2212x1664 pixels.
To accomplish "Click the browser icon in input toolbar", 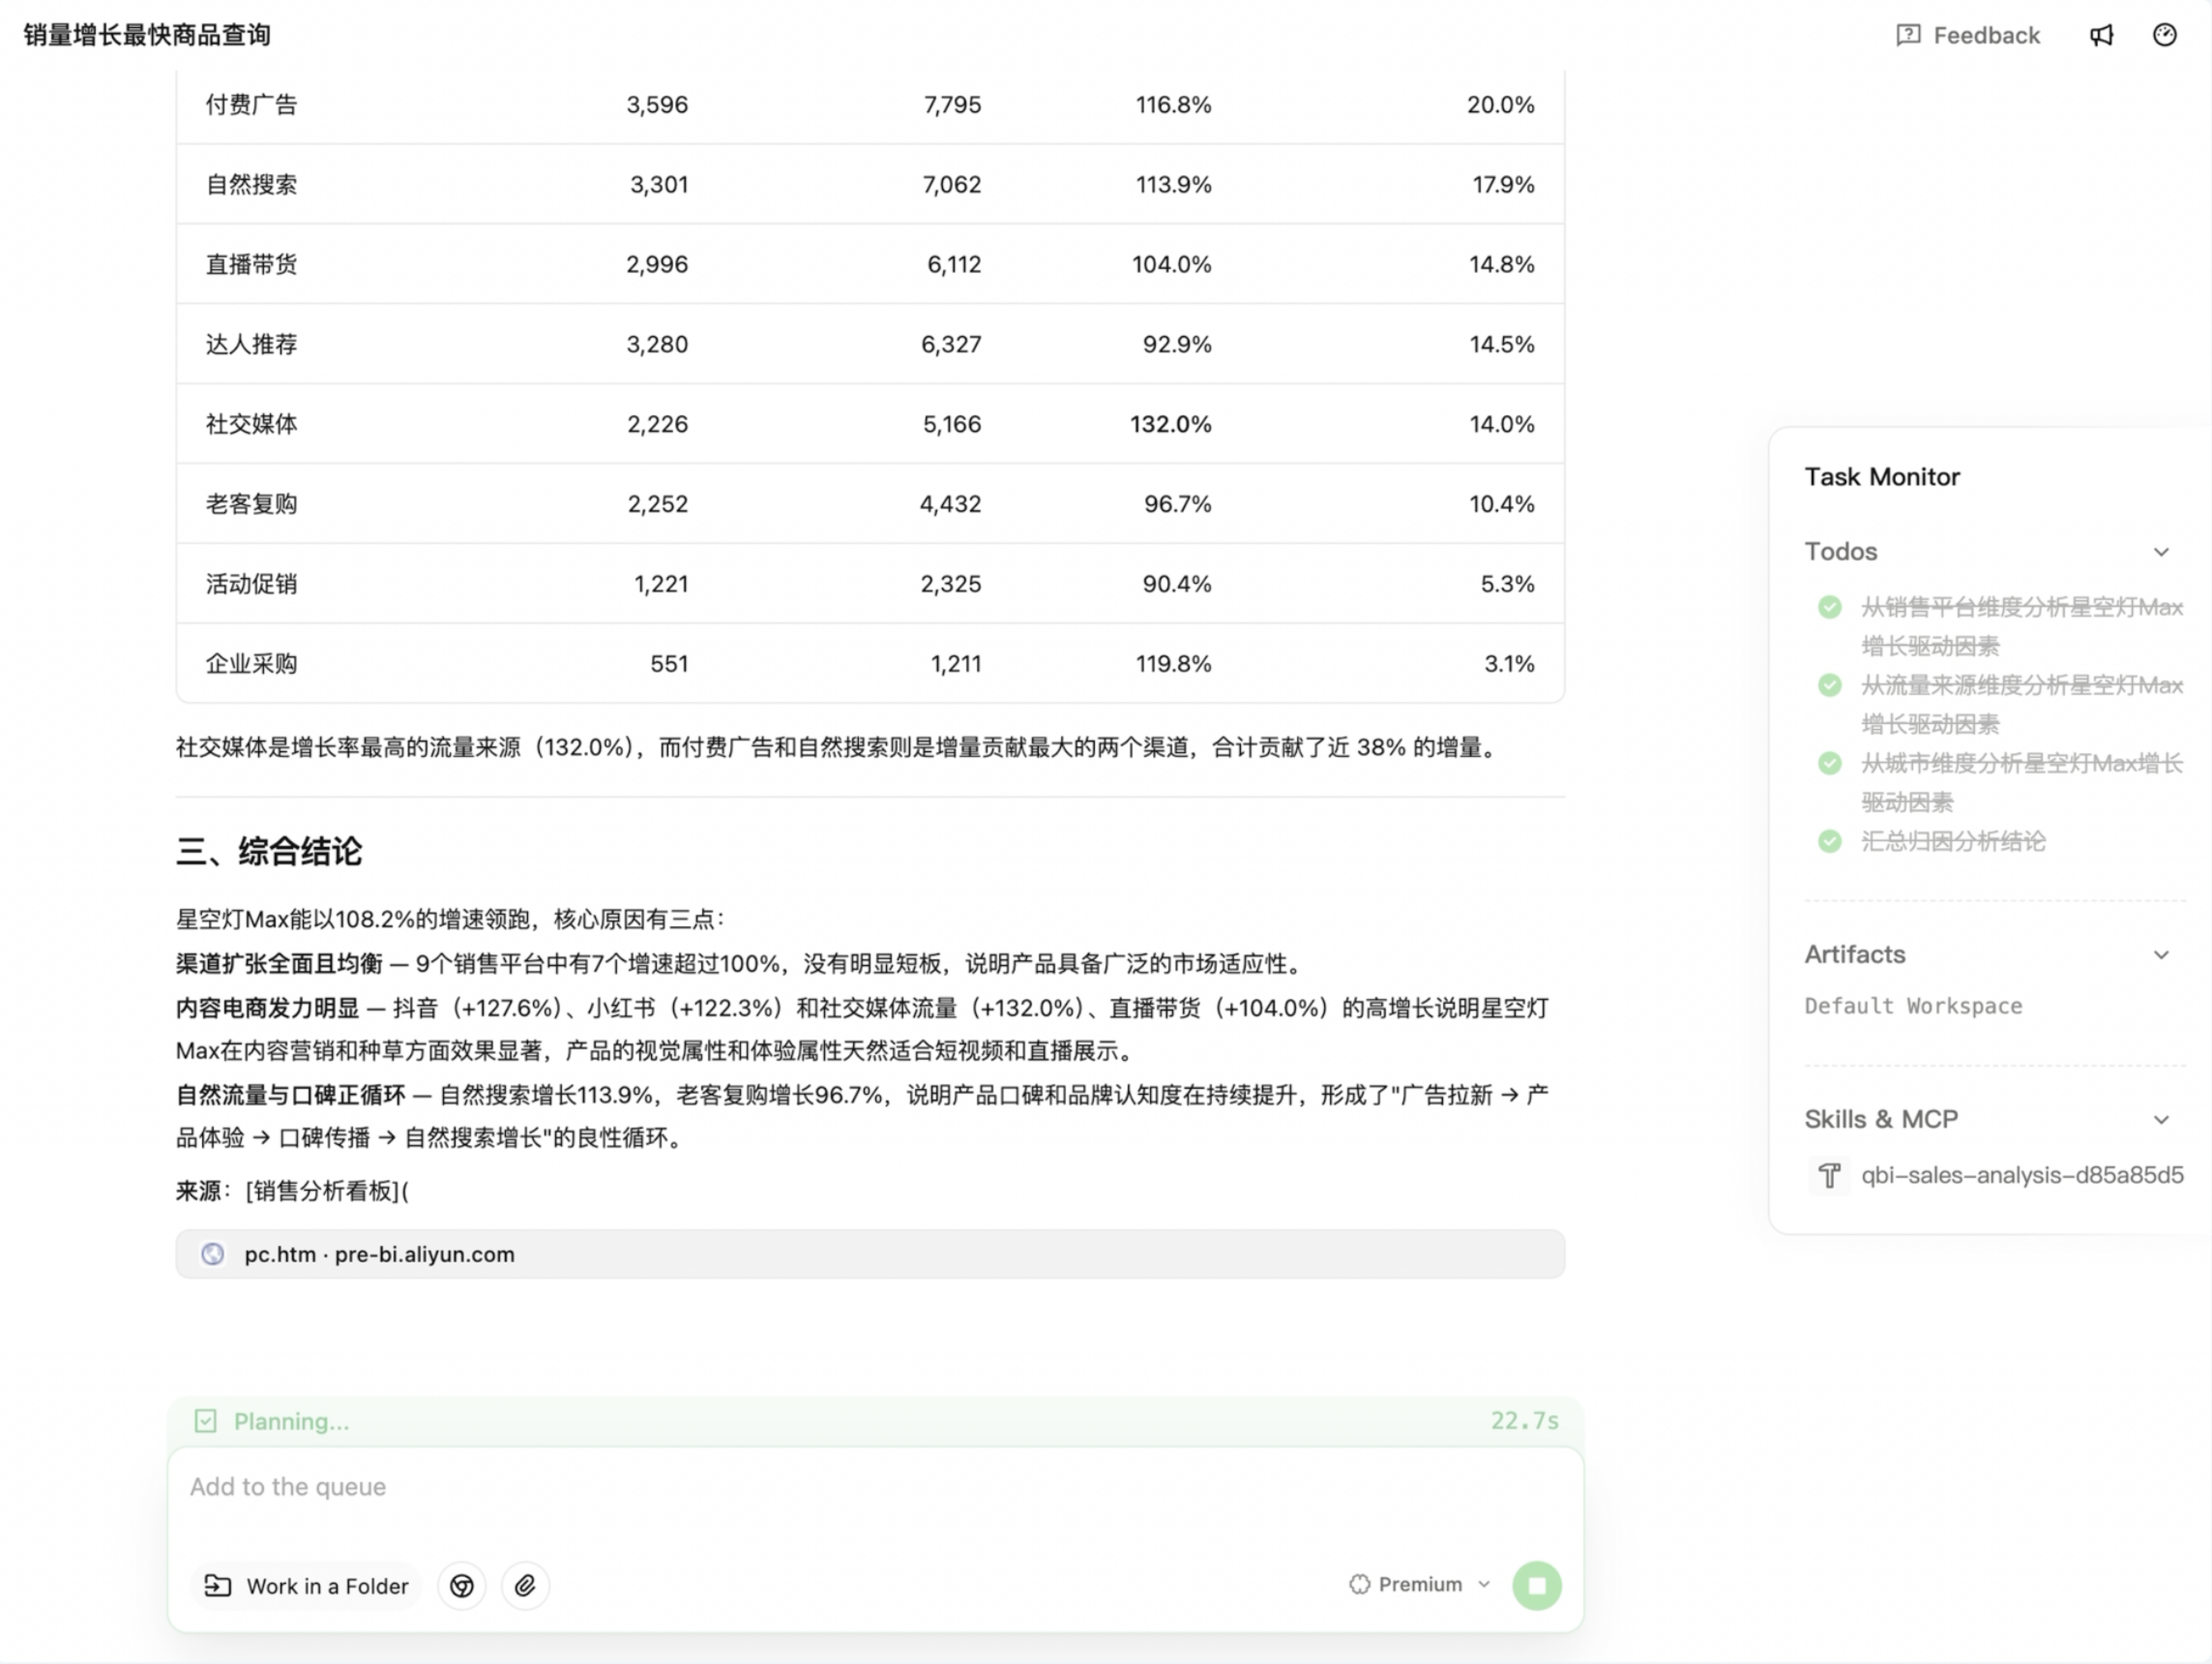I will pyautogui.click(x=461, y=1585).
